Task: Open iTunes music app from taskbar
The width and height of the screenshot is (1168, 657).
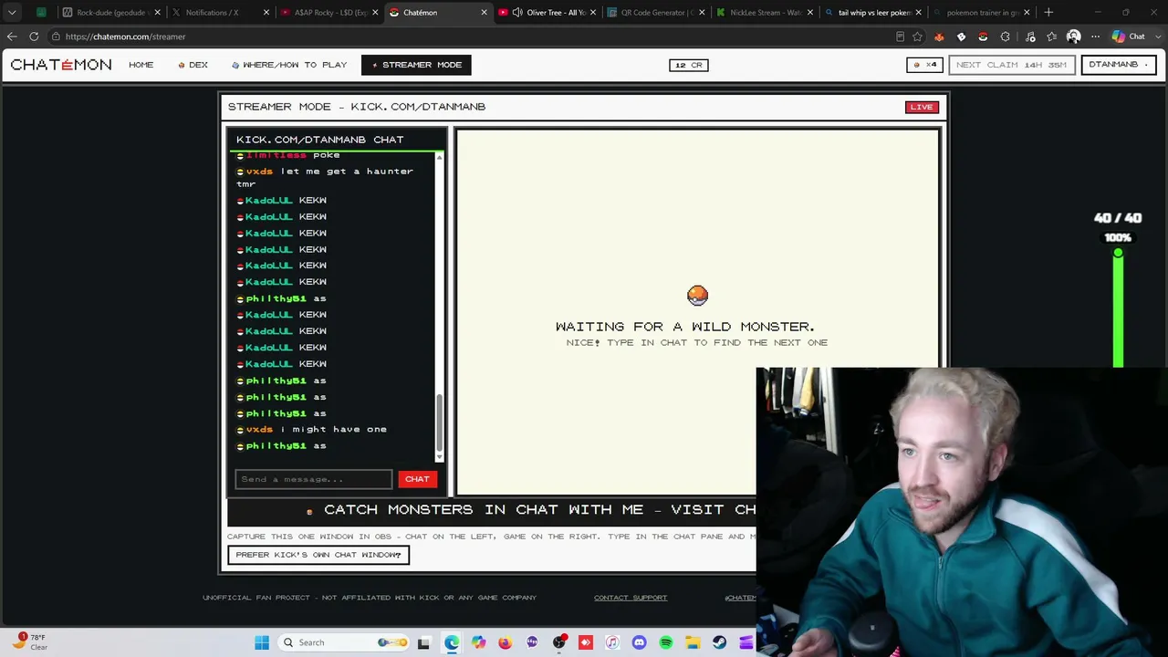Action: (612, 642)
